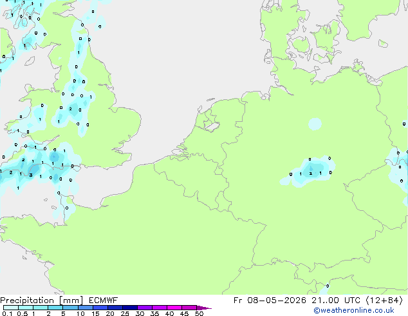The width and height of the screenshot is (408, 316).
Task: Click the '25' legend scale label
Action: pos(125,313)
